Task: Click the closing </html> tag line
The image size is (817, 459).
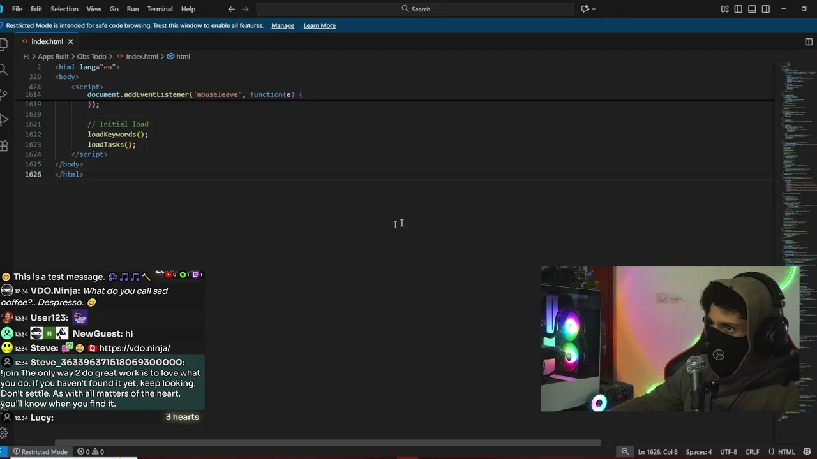Action: click(69, 174)
